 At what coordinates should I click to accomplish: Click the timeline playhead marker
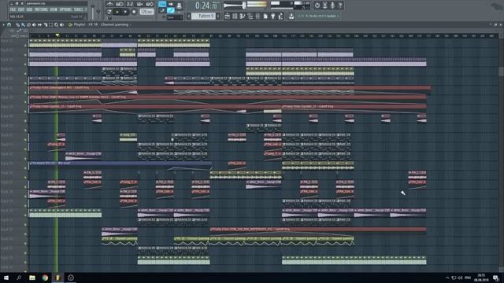point(57,35)
